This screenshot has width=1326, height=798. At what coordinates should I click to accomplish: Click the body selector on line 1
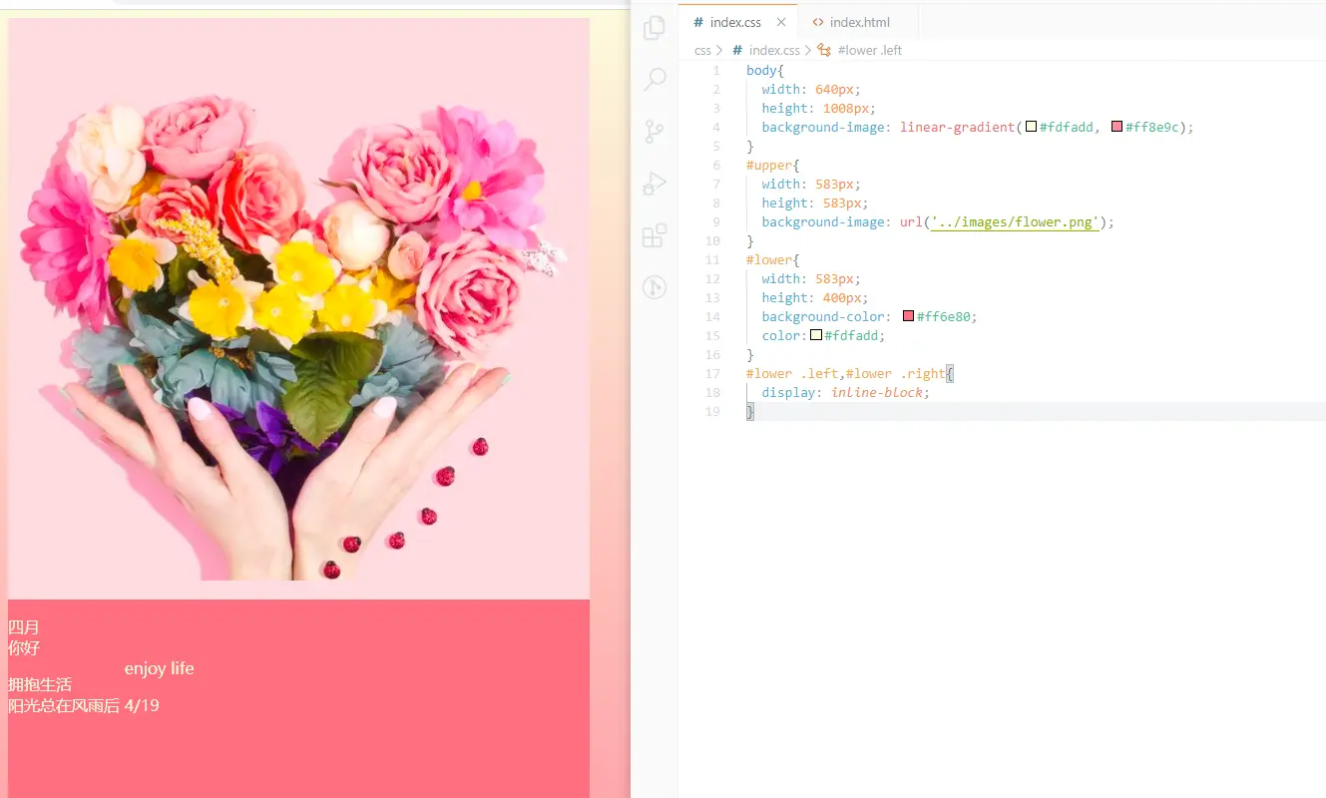[x=761, y=71]
